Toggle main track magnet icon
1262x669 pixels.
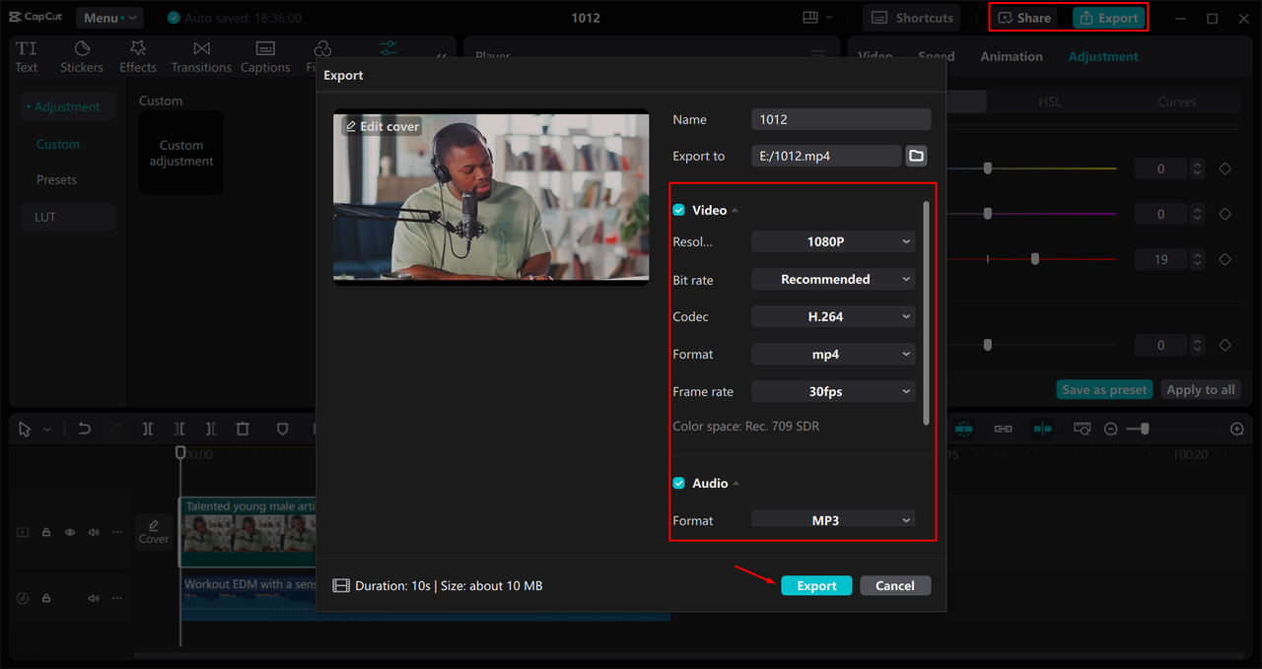pos(963,429)
